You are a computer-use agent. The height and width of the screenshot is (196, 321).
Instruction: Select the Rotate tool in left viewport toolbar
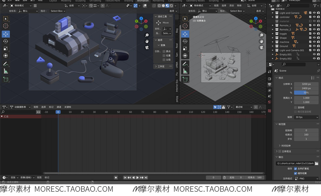tap(6, 42)
